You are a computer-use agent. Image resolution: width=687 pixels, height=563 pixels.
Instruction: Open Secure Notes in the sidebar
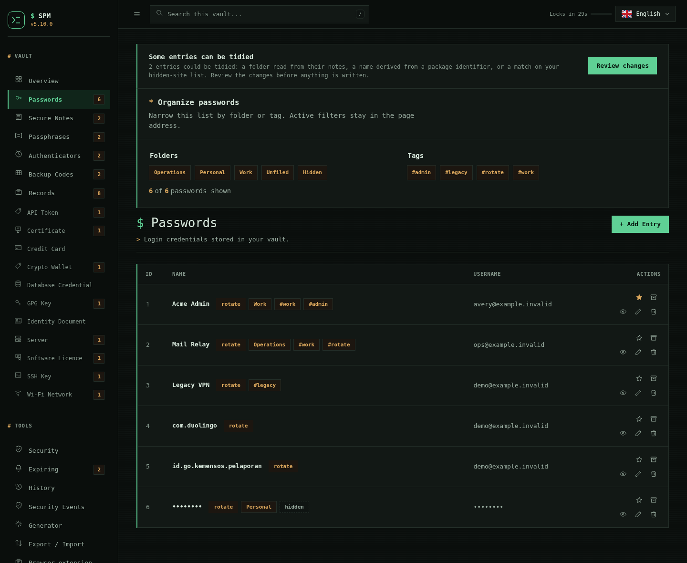click(x=59, y=118)
